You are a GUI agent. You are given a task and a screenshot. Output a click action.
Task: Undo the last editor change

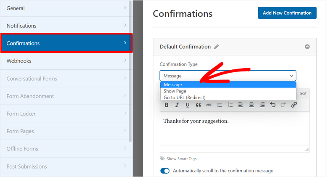click(x=273, y=105)
